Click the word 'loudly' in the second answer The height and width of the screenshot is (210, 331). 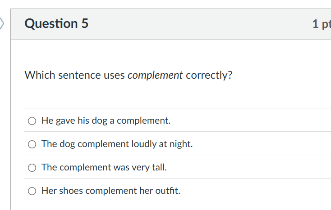[143, 144]
